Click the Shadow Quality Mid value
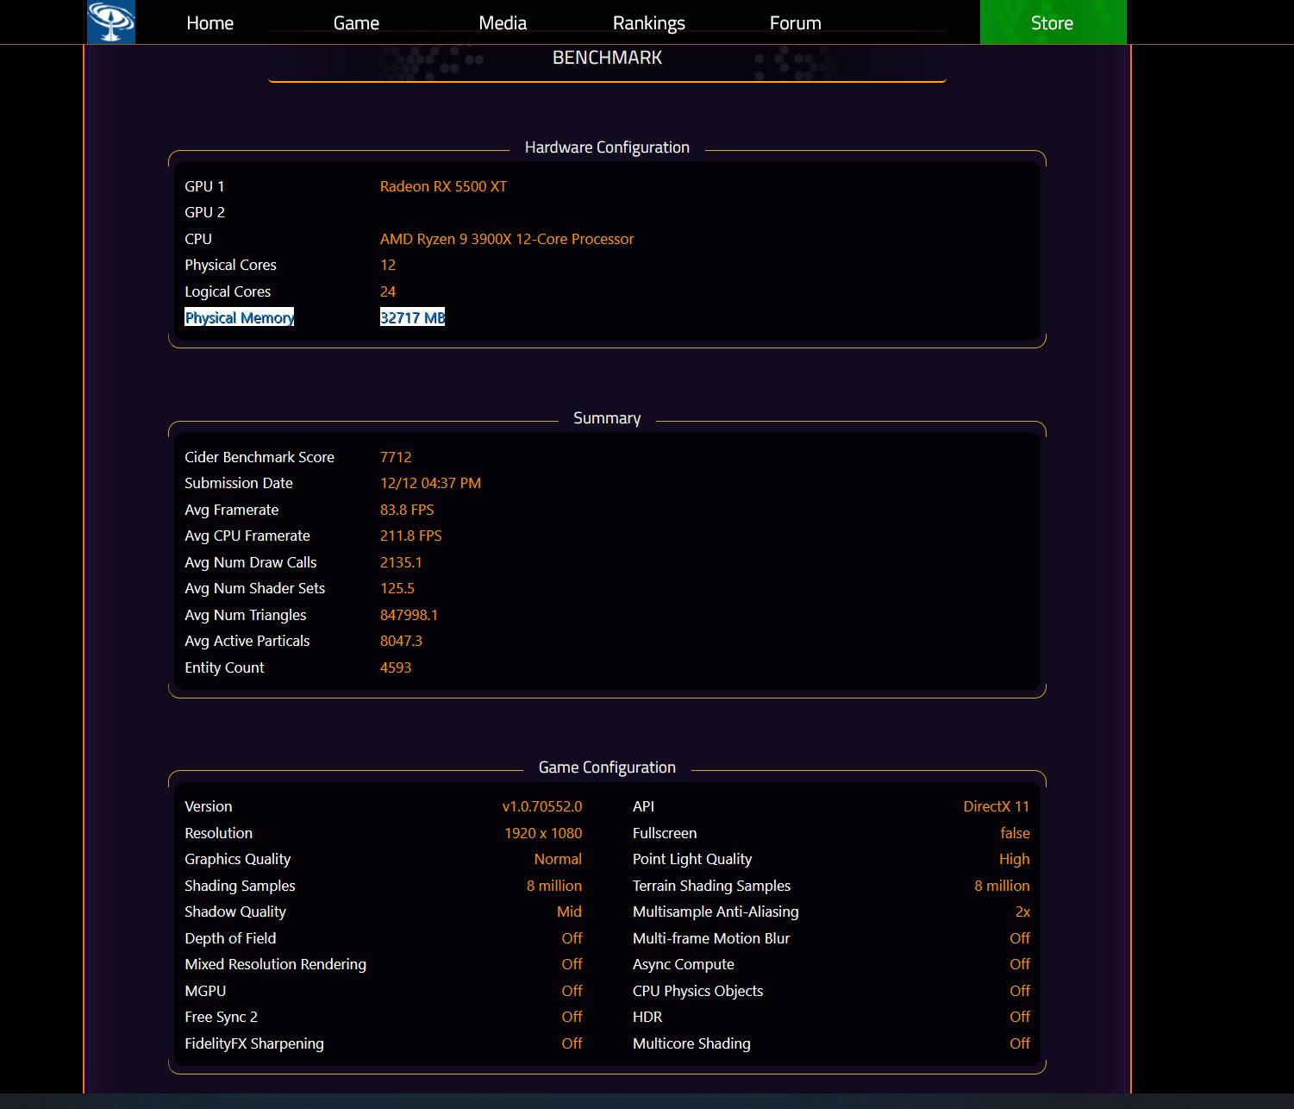Viewport: 1294px width, 1109px height. pyautogui.click(x=569, y=912)
